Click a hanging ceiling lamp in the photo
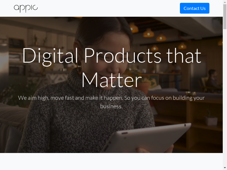 tap(149, 33)
